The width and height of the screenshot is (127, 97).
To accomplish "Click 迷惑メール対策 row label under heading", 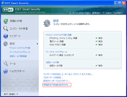I will [56, 66].
